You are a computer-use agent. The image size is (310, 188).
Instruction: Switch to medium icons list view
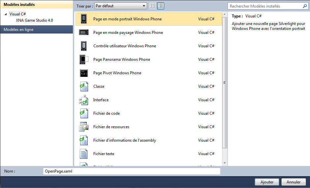click(161, 6)
